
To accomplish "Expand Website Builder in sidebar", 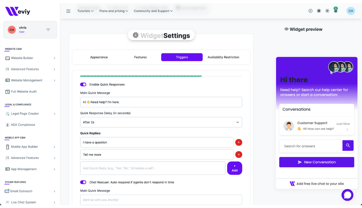I will [30, 58].
